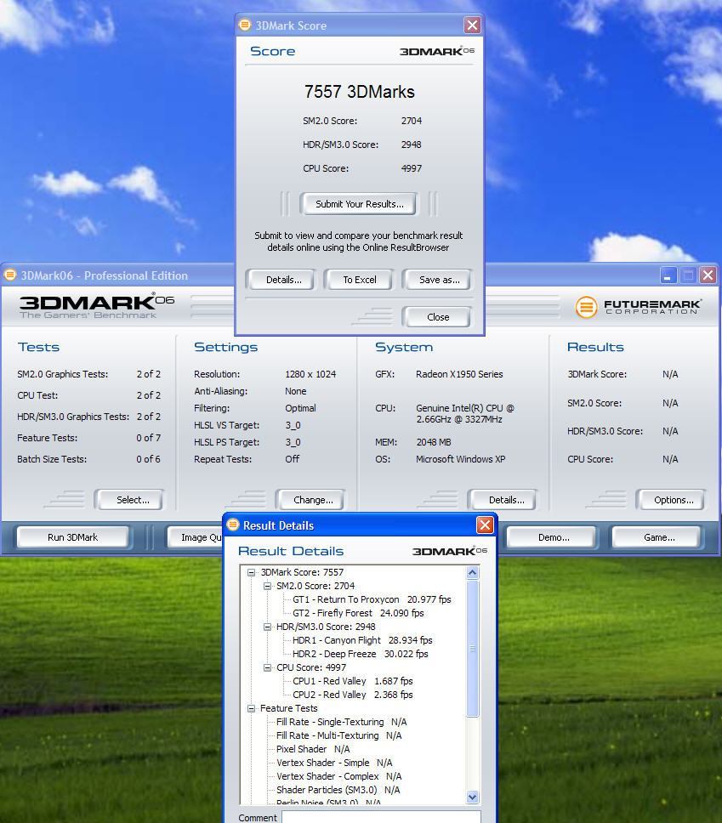The height and width of the screenshot is (823, 722).
Task: Click Result Details title bar icon
Action: click(x=233, y=525)
